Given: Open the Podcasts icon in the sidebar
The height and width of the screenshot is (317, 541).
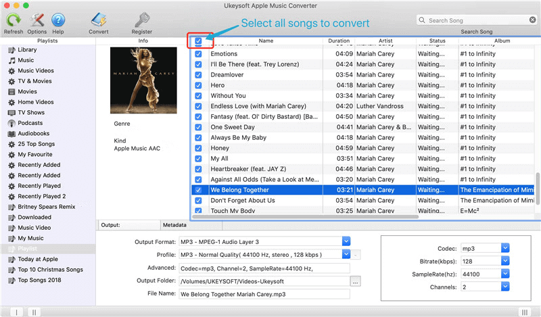Looking at the screenshot, I should point(11,123).
